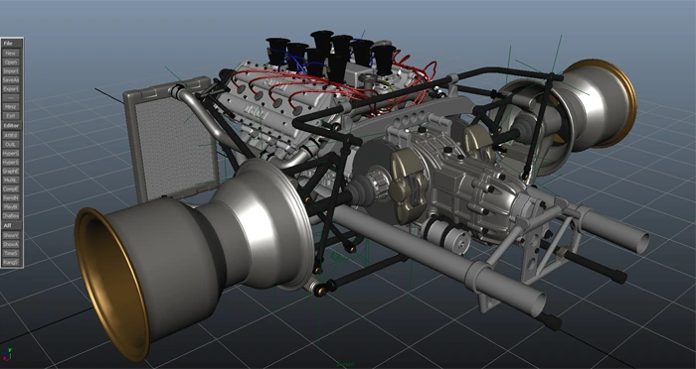
Task: Collapse the Editor section header
Action: tap(12, 126)
